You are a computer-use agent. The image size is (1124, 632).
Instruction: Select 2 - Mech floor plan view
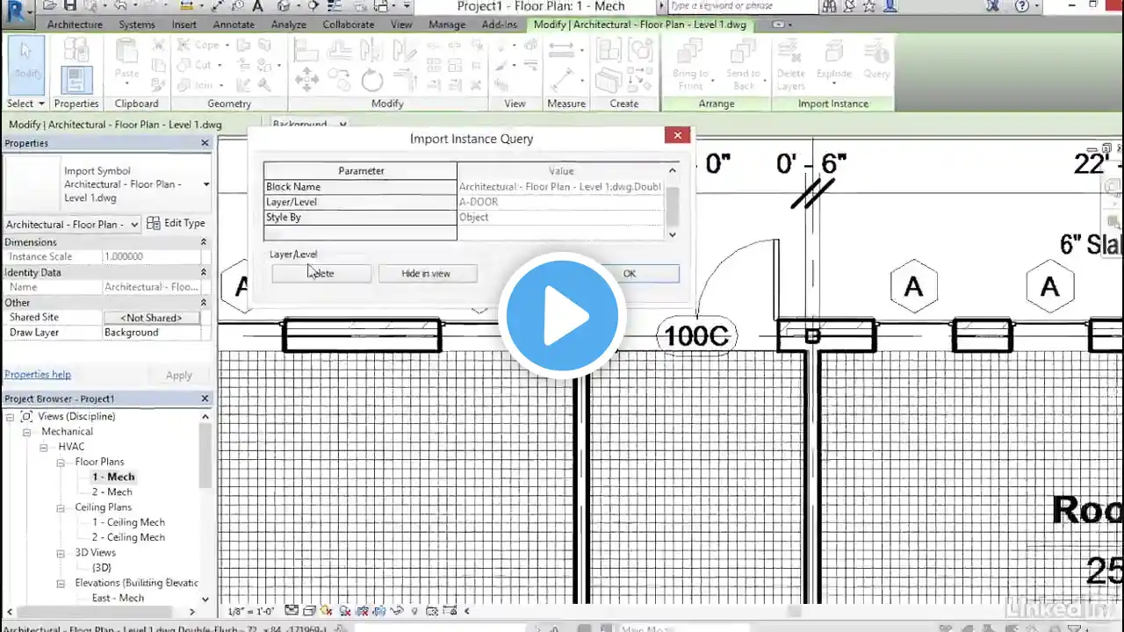(112, 492)
